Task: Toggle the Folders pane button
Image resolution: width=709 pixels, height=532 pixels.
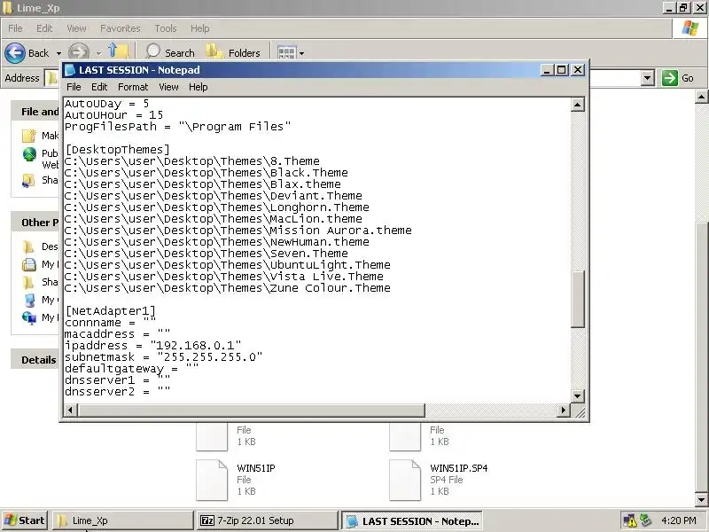Action: (x=234, y=53)
